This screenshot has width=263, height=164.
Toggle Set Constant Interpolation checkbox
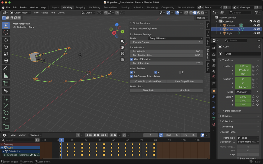point(131,76)
